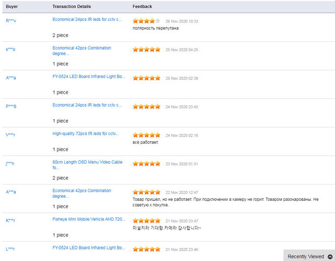This screenshot has width=335, height=261.
Task: Click the five-star rating from K***r
Action: coord(147,221)
